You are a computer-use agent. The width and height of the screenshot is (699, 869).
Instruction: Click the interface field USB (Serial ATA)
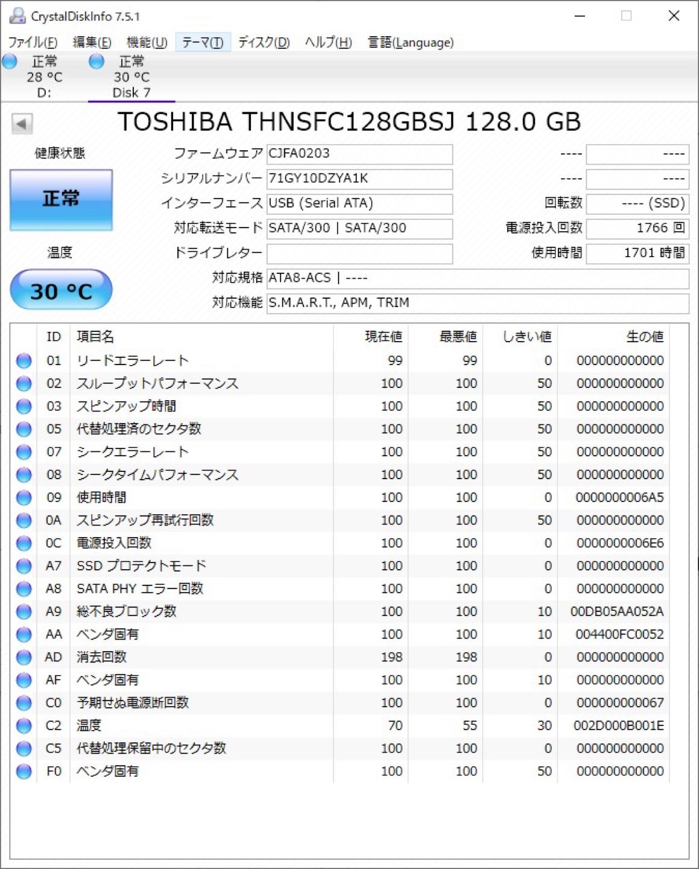[359, 203]
